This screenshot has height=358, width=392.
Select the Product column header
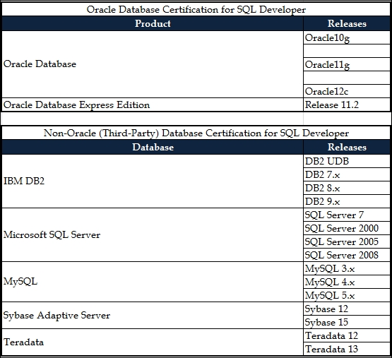(153, 23)
